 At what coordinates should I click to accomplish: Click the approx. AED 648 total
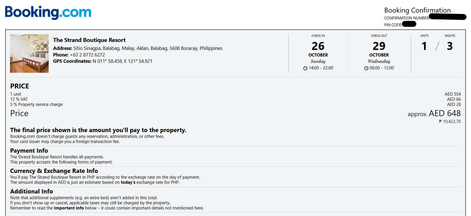pyautogui.click(x=434, y=114)
